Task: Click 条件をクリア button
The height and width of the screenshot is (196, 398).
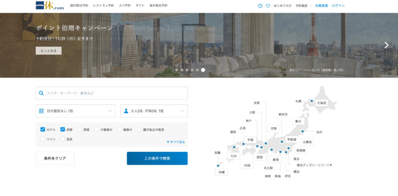Action: pos(55,159)
